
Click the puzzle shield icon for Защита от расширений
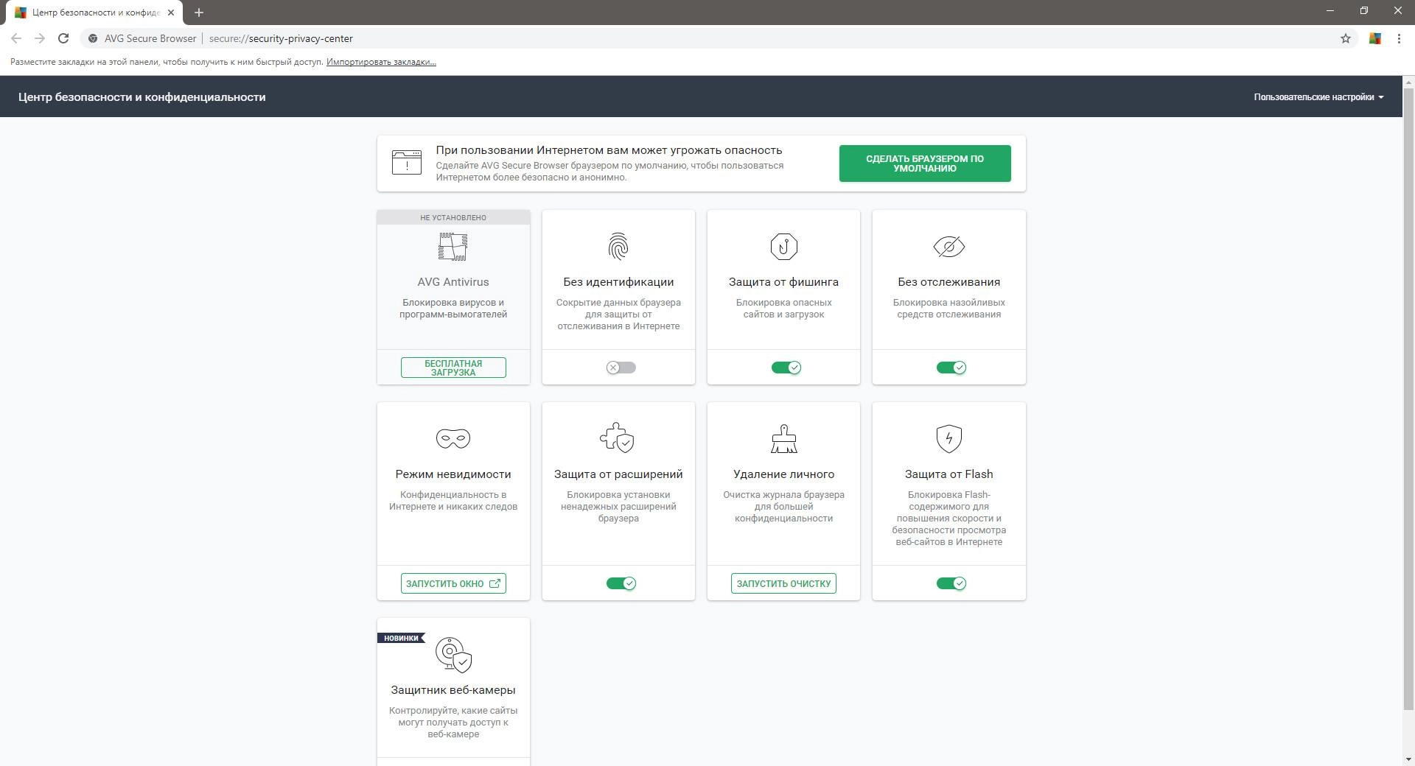coord(618,438)
